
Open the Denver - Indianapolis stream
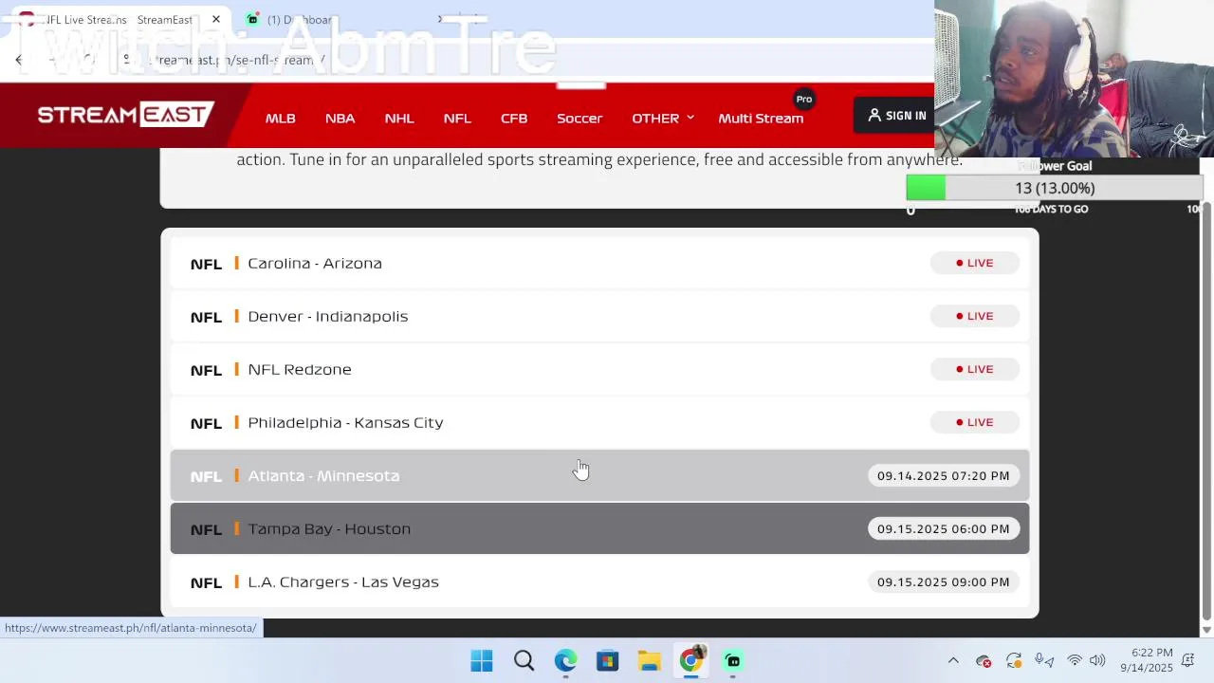point(599,316)
